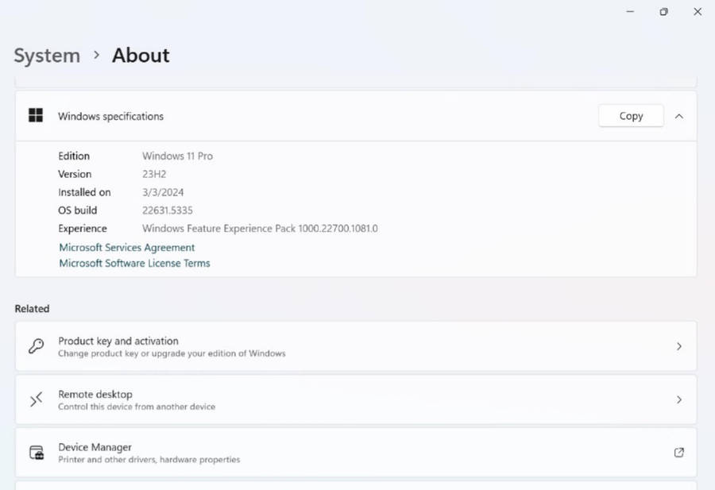Open Microsoft Software License Terms link
Image resolution: width=715 pixels, height=490 pixels.
tap(134, 263)
